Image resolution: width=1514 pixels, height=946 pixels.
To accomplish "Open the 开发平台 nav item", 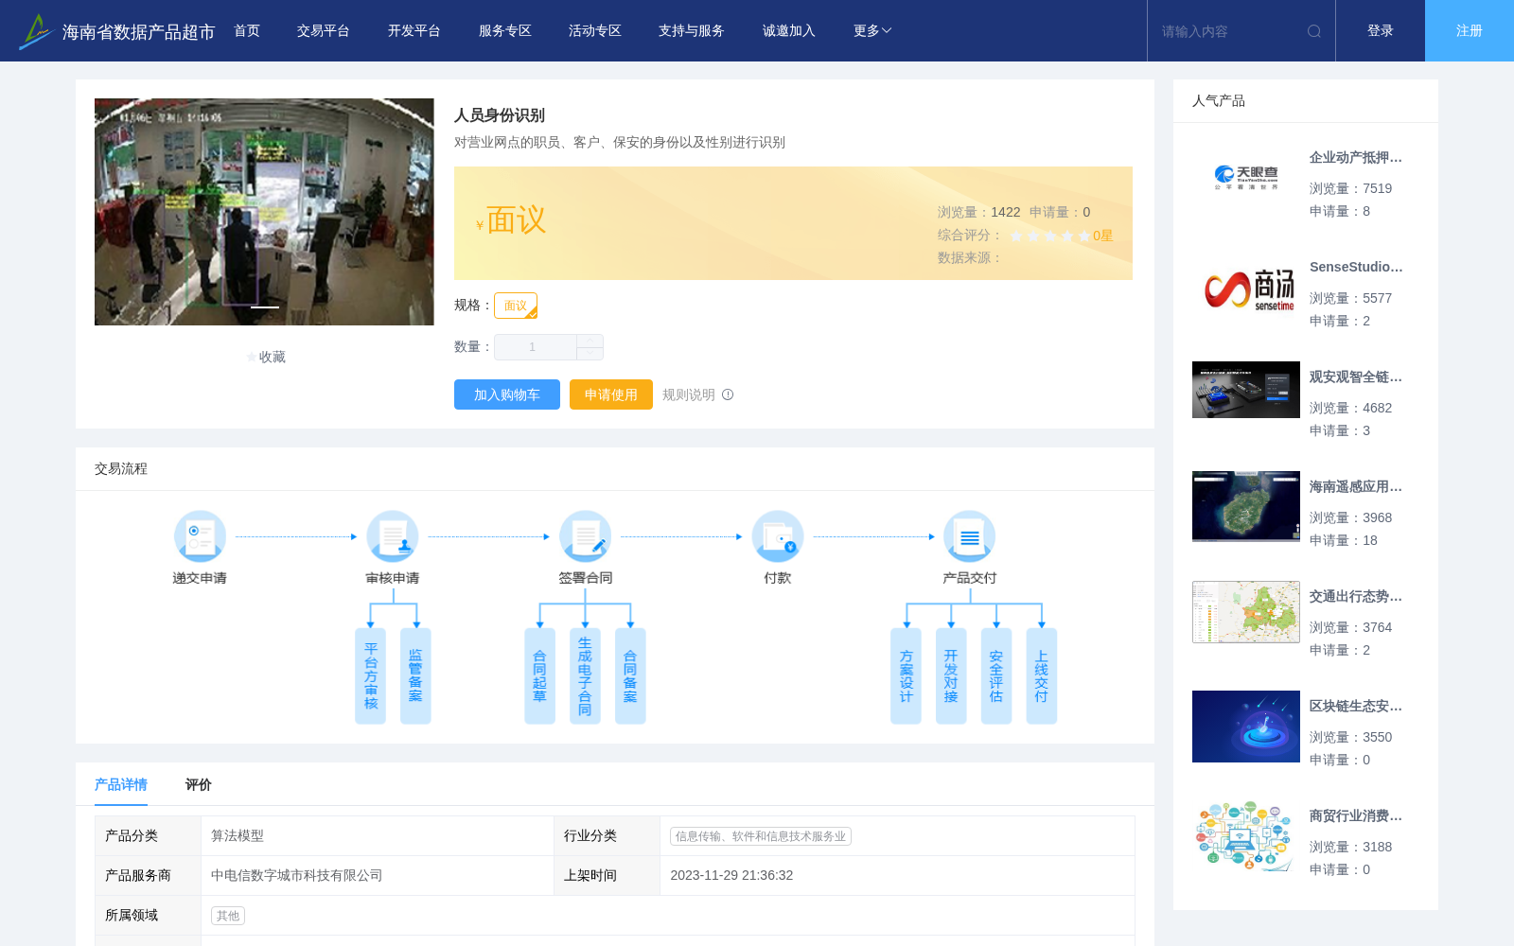I will (x=414, y=31).
